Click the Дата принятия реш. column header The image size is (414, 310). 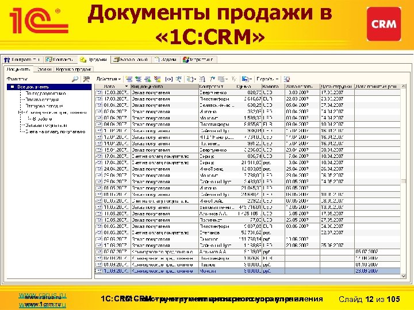377,87
